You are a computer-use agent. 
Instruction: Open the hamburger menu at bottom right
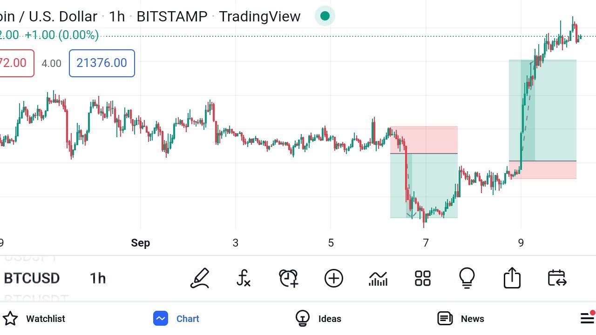tap(588, 318)
